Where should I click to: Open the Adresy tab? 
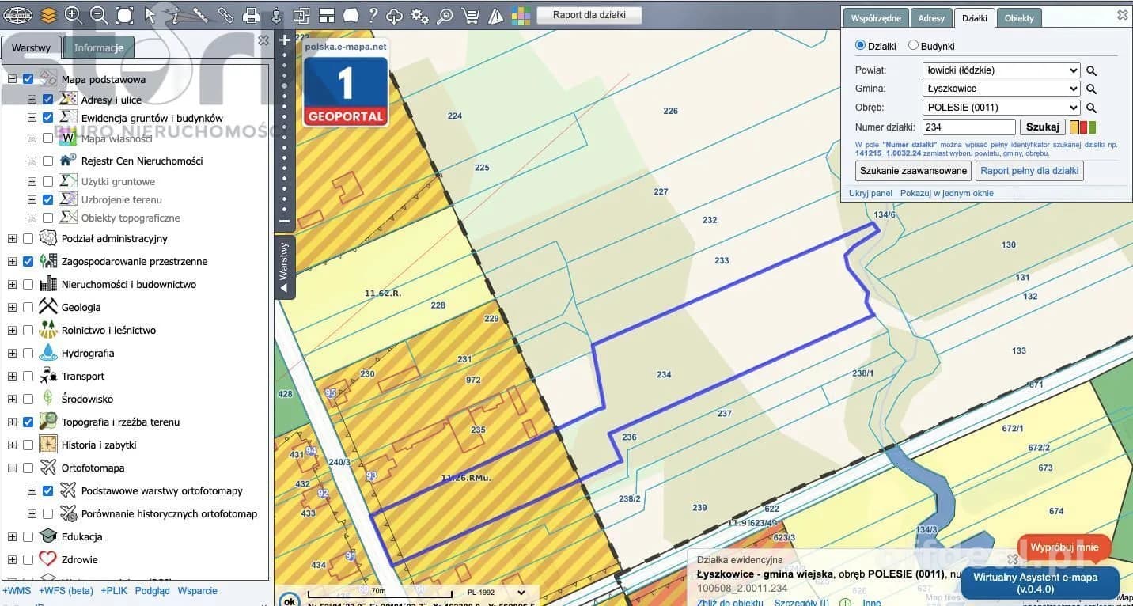(931, 18)
